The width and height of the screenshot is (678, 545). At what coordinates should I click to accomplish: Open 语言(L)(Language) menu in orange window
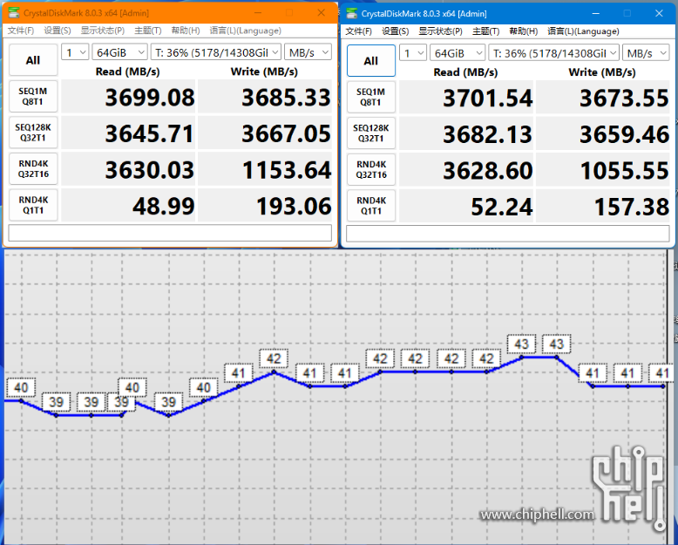[x=245, y=31]
